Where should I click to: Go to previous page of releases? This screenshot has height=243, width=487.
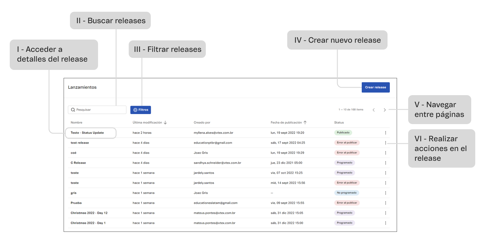click(373, 110)
